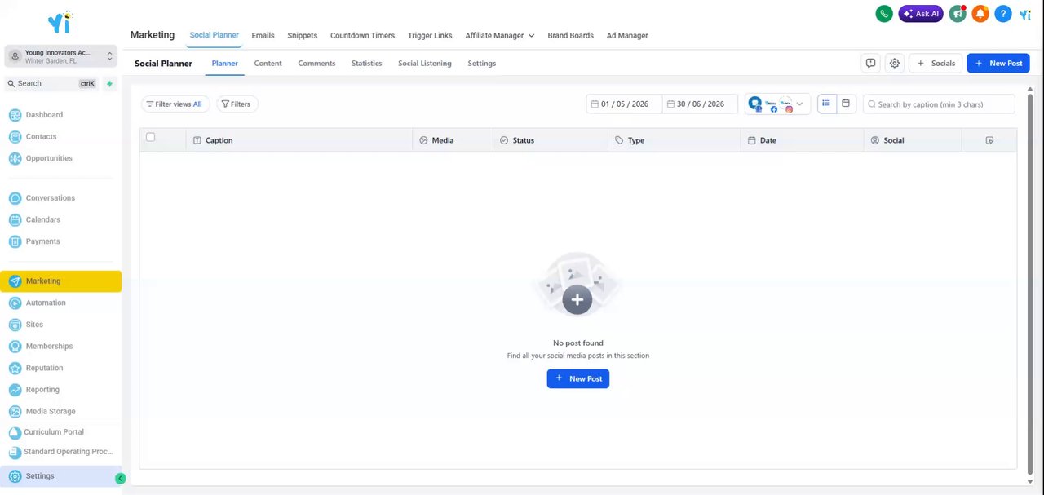Switch to the calendar view icon
The width and height of the screenshot is (1044, 495).
click(x=846, y=104)
